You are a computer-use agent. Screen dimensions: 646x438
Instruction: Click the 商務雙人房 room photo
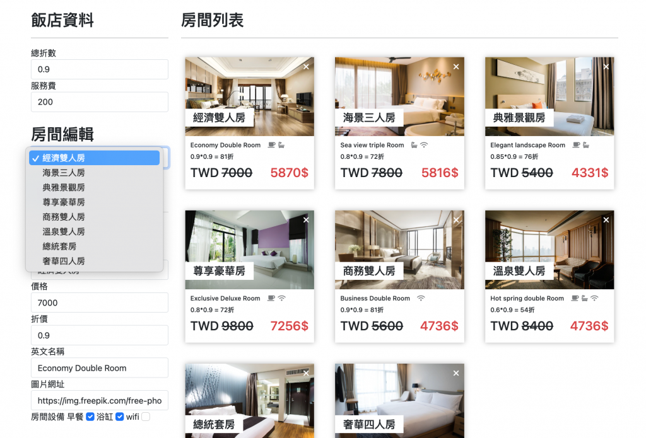click(x=399, y=250)
